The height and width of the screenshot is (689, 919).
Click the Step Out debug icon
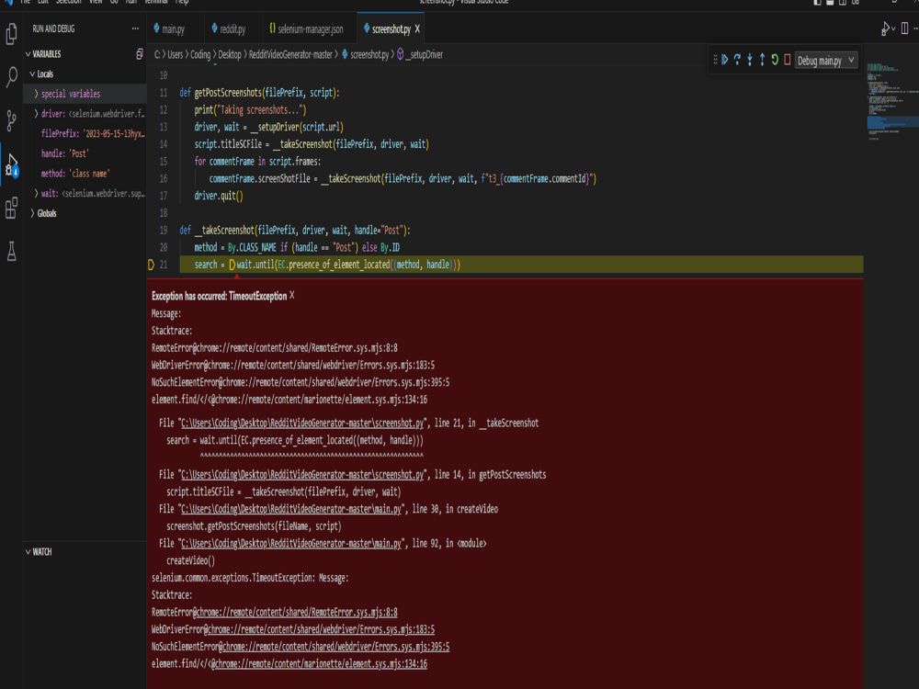[x=763, y=58]
